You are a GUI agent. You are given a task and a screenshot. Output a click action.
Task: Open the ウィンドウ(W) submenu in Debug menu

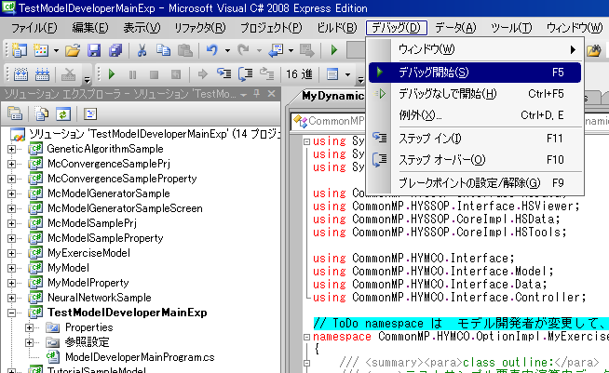[x=475, y=49]
